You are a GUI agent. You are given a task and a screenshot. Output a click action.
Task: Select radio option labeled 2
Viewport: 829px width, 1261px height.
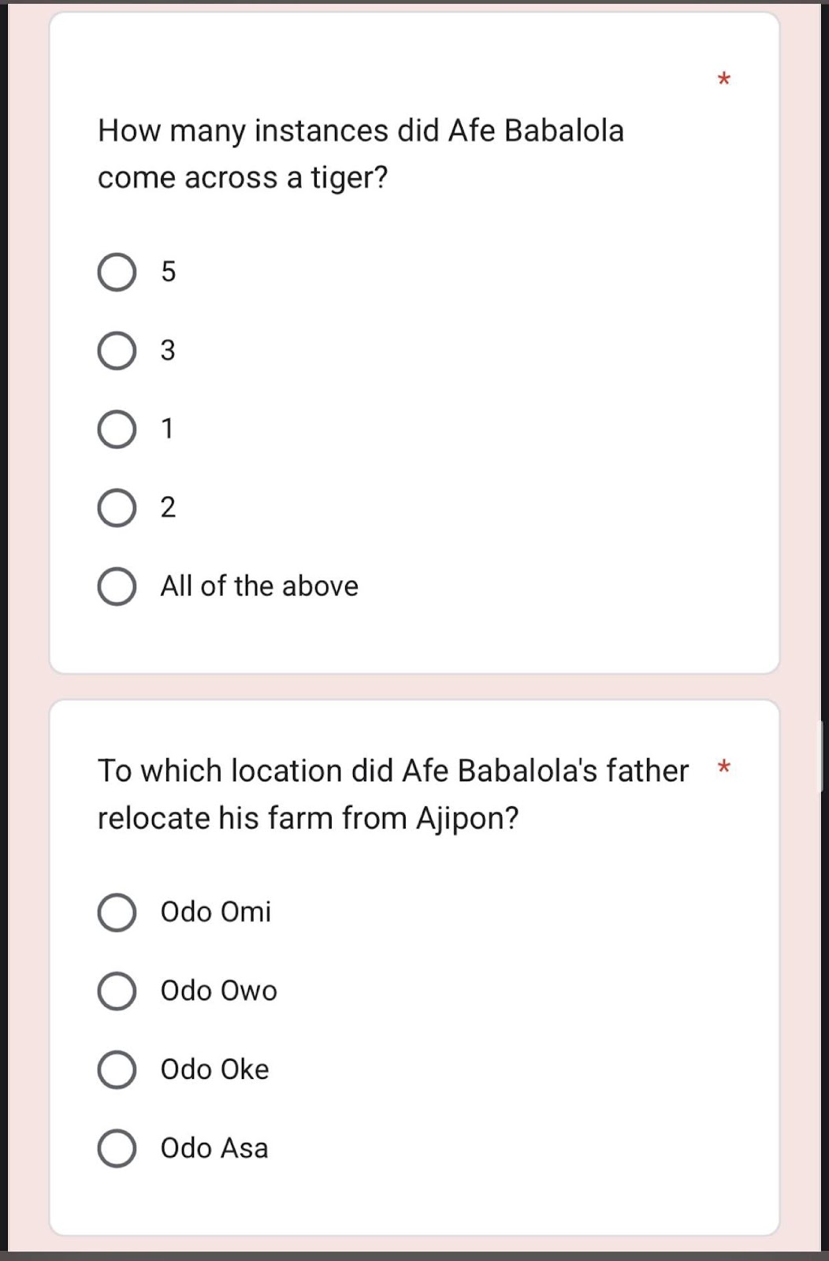(117, 508)
